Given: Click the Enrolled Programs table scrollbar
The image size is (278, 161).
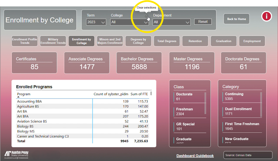Looking at the screenshot, I should click(151, 93).
